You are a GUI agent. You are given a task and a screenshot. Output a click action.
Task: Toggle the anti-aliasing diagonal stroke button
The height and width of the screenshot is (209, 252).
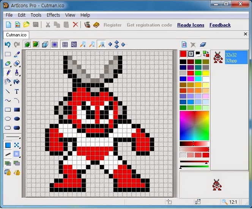(x=8, y=154)
